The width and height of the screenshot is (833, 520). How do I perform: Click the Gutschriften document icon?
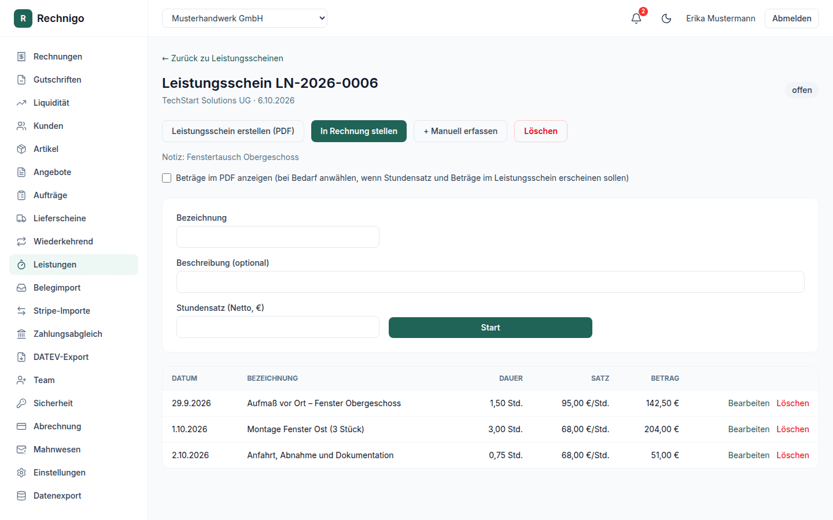[21, 80]
